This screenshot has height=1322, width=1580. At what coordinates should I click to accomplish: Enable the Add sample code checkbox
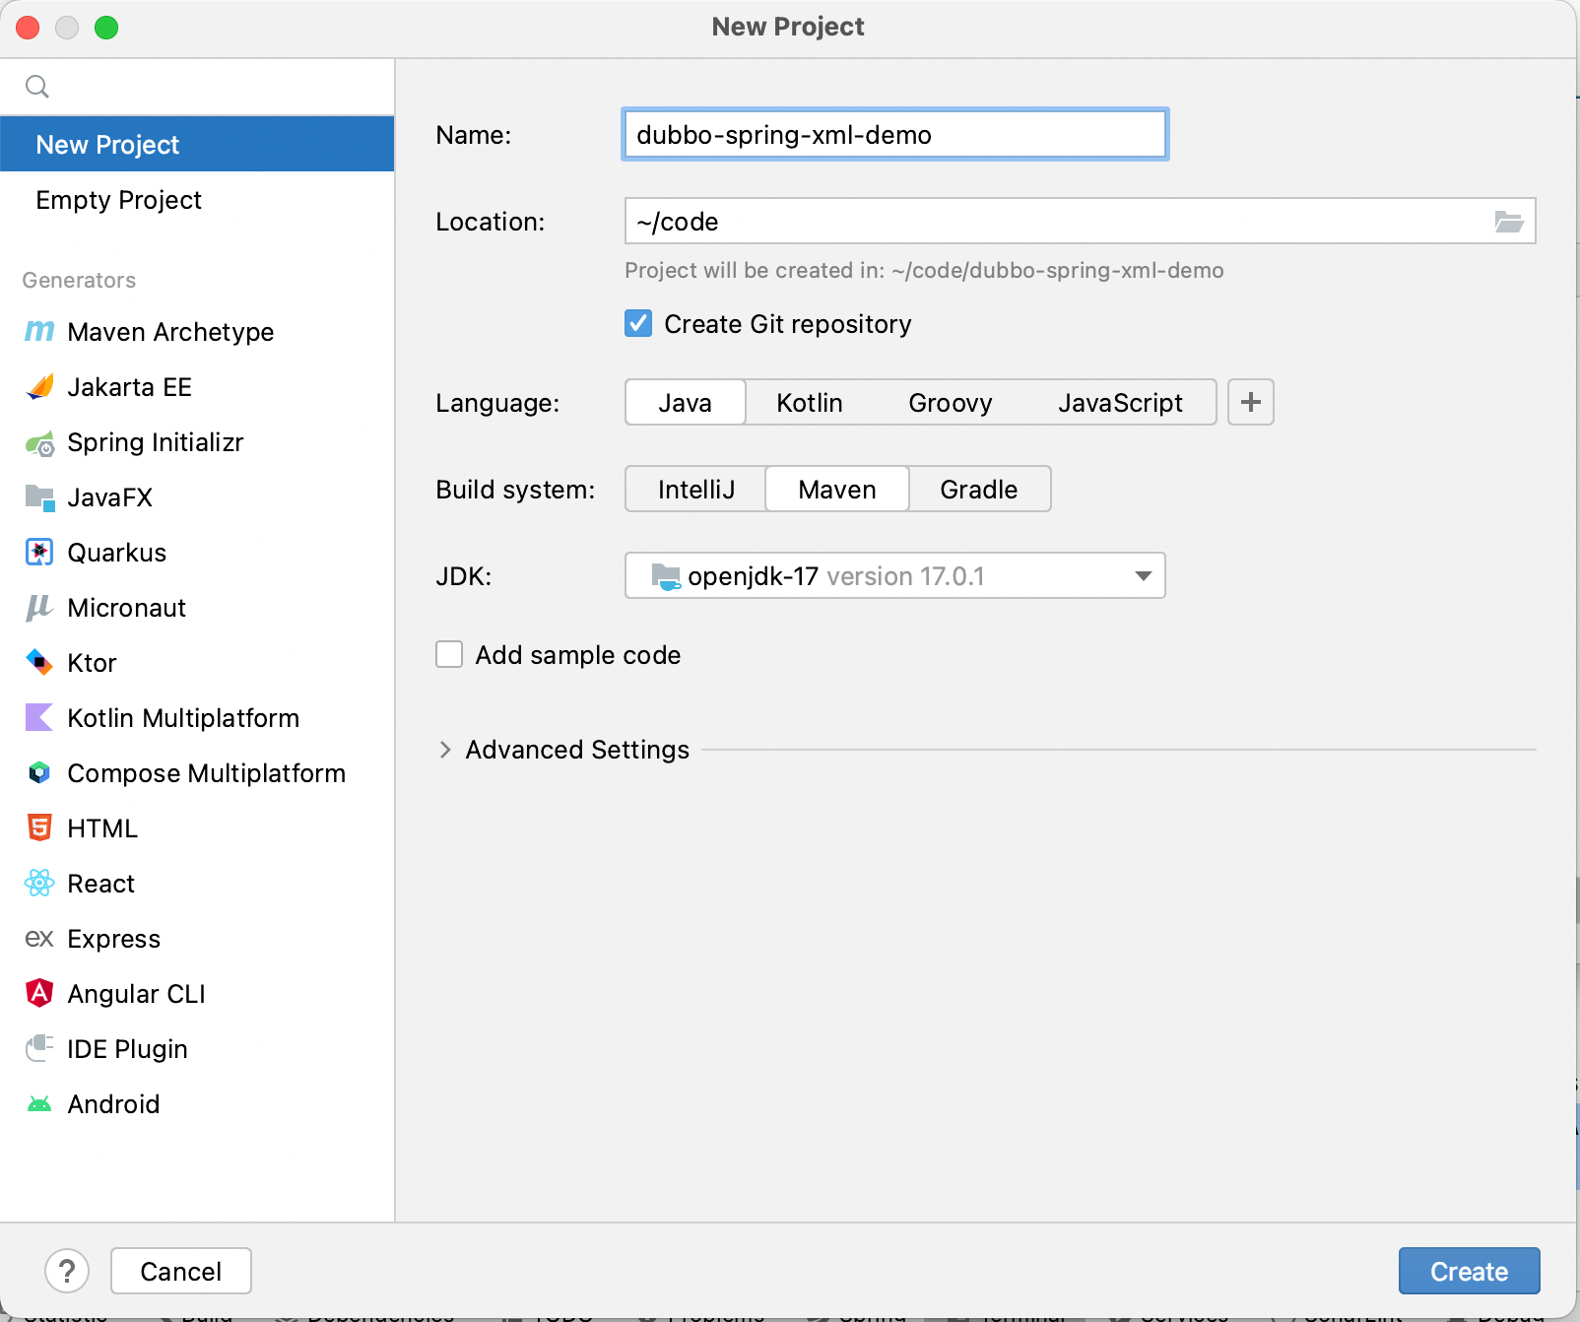449,655
